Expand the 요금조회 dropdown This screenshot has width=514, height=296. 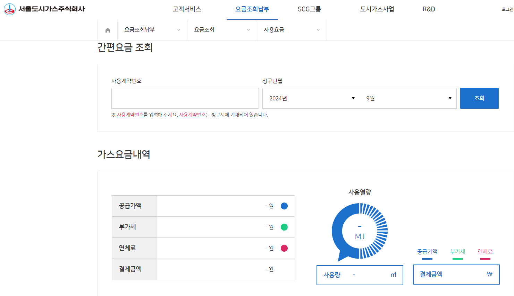pyautogui.click(x=222, y=30)
